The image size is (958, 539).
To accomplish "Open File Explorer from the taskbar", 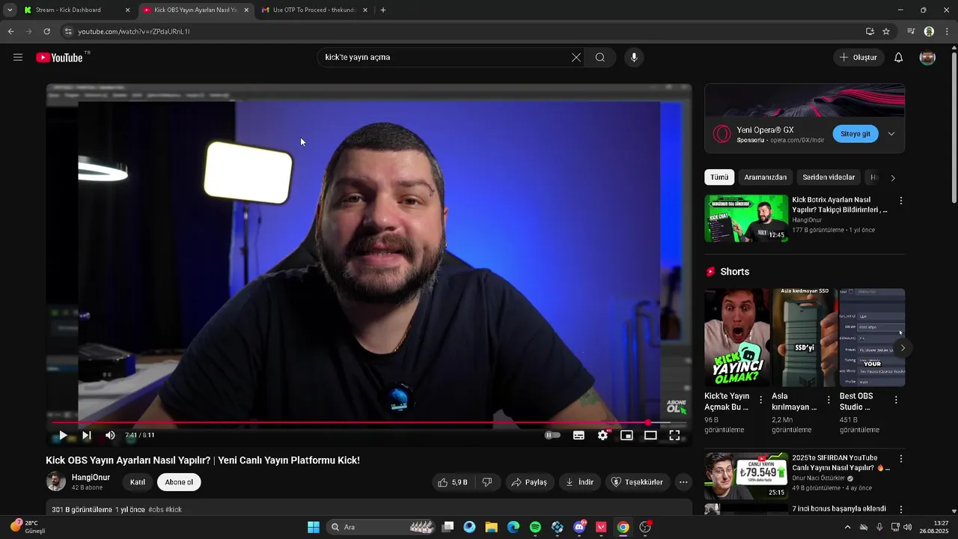I will coord(491,527).
